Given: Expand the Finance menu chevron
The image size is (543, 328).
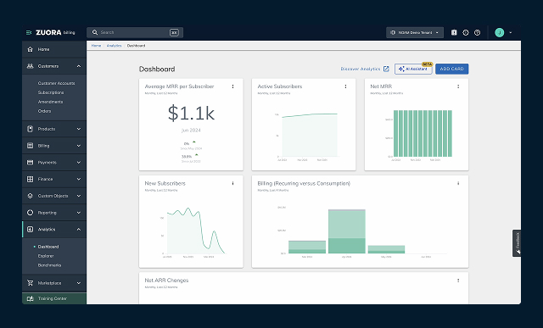Looking at the screenshot, I should [x=79, y=179].
